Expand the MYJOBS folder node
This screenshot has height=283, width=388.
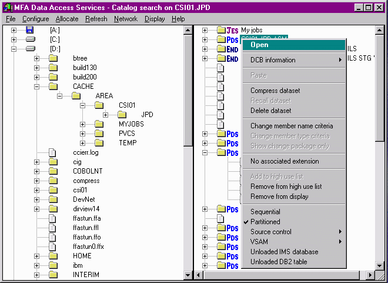tap(83, 124)
